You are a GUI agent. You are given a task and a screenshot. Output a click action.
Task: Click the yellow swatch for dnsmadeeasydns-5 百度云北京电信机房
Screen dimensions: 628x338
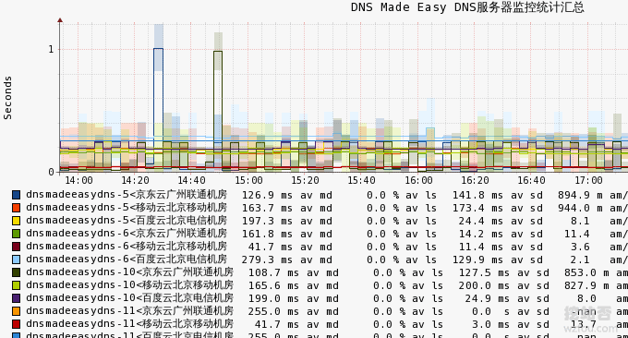coord(16,221)
